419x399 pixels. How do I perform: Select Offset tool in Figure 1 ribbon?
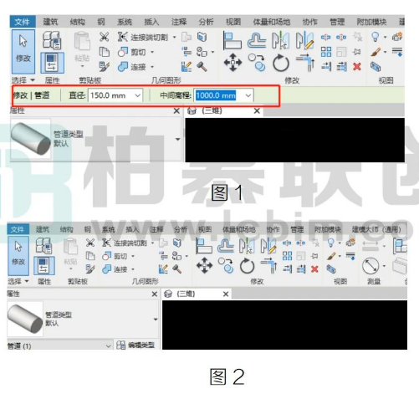[257, 41]
